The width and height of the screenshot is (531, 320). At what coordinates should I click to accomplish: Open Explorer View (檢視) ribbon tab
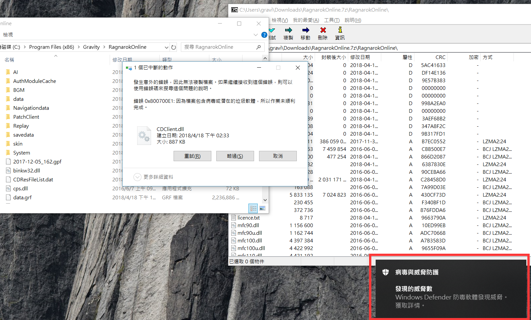tap(8, 34)
